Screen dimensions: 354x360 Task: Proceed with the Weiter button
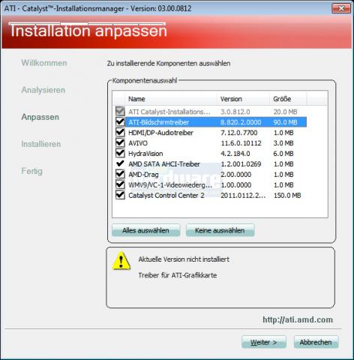click(x=264, y=342)
